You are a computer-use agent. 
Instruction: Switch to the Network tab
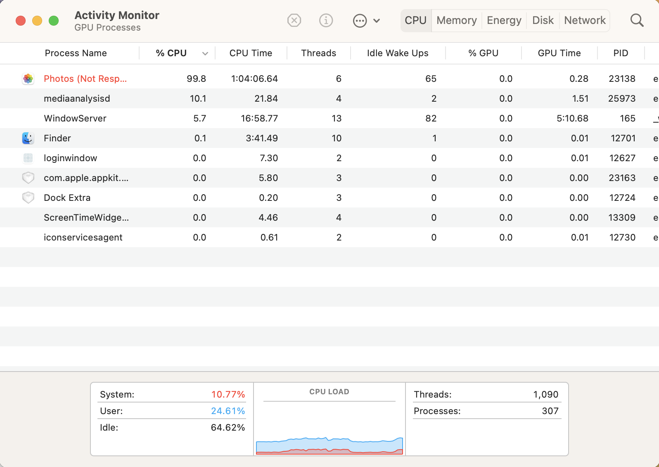585,20
